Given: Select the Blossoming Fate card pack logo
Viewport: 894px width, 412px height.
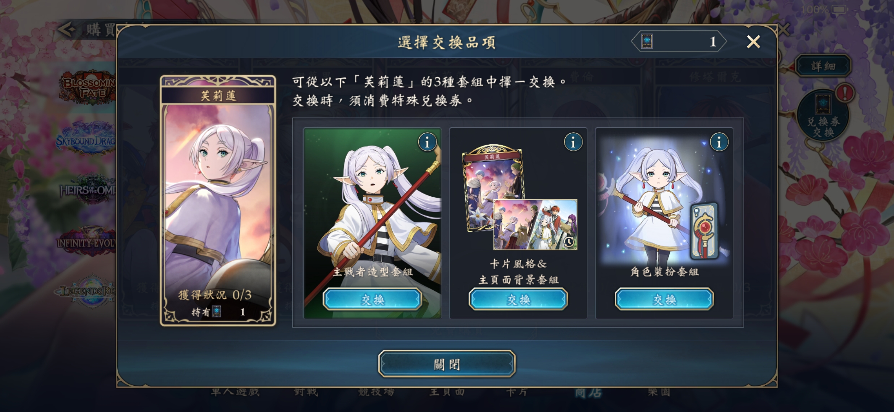Looking at the screenshot, I should pos(87,87).
